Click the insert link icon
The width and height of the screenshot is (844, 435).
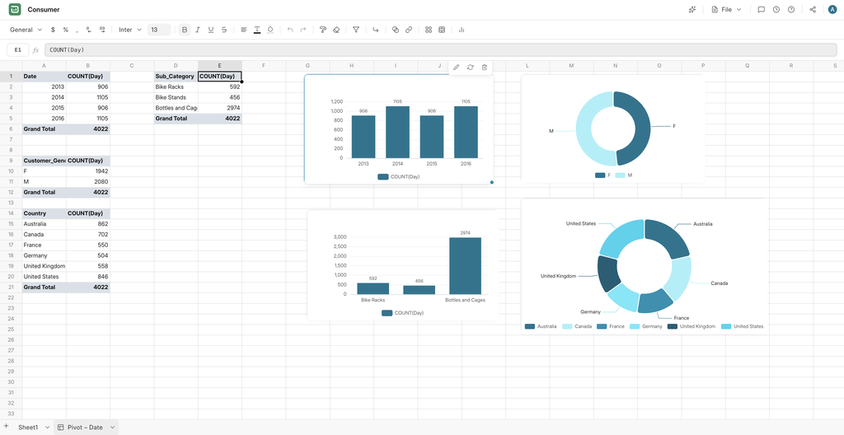click(x=409, y=30)
